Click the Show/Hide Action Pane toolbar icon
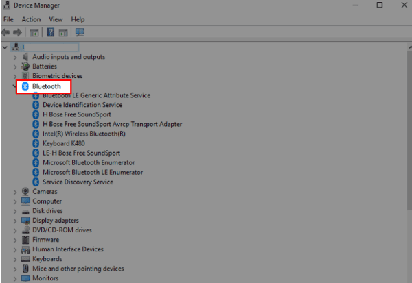Screen dimensions: 412x283 click(63, 33)
